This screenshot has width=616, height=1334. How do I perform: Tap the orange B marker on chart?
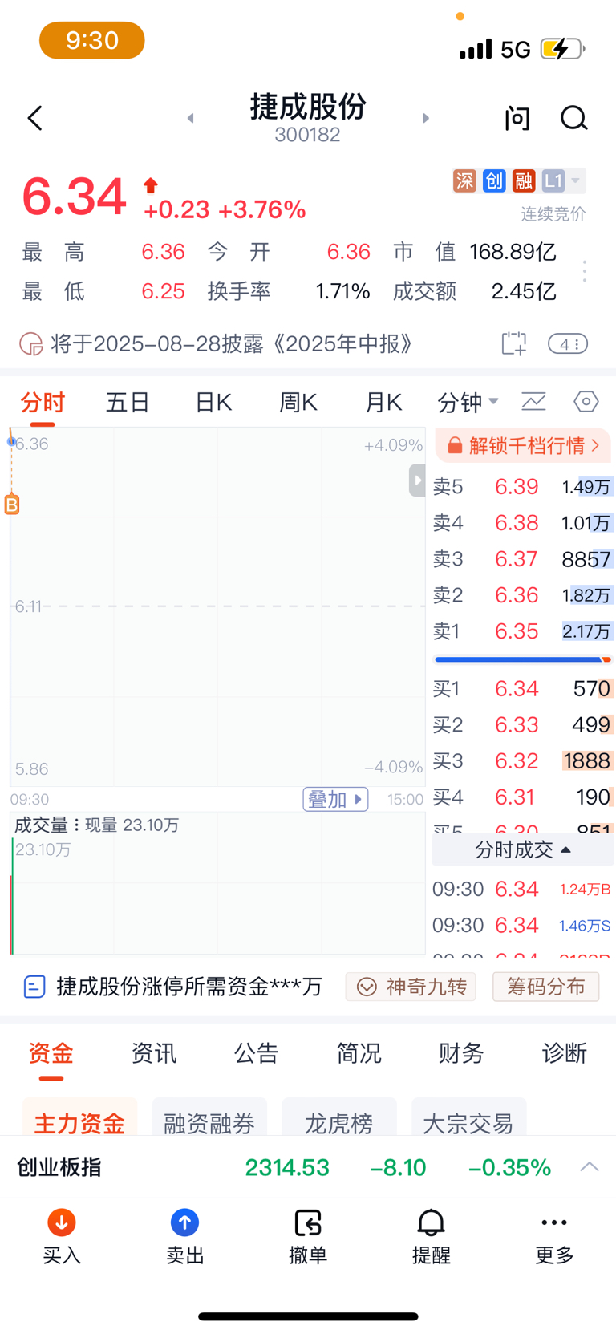click(x=12, y=505)
